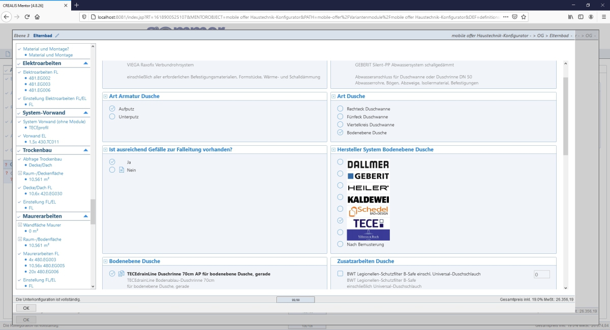Select Nein for Gefälle zur Falleitung
The width and height of the screenshot is (610, 330).
112,170
